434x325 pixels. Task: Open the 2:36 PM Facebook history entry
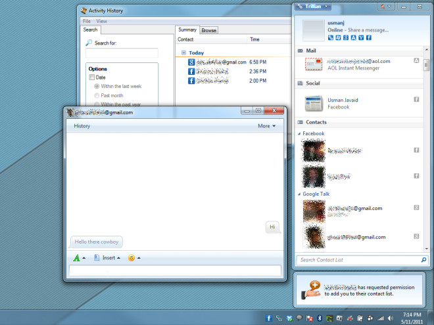click(x=227, y=72)
